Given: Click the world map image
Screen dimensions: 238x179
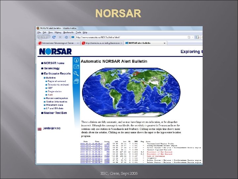Looking at the screenshot, I should [x=131, y=92].
